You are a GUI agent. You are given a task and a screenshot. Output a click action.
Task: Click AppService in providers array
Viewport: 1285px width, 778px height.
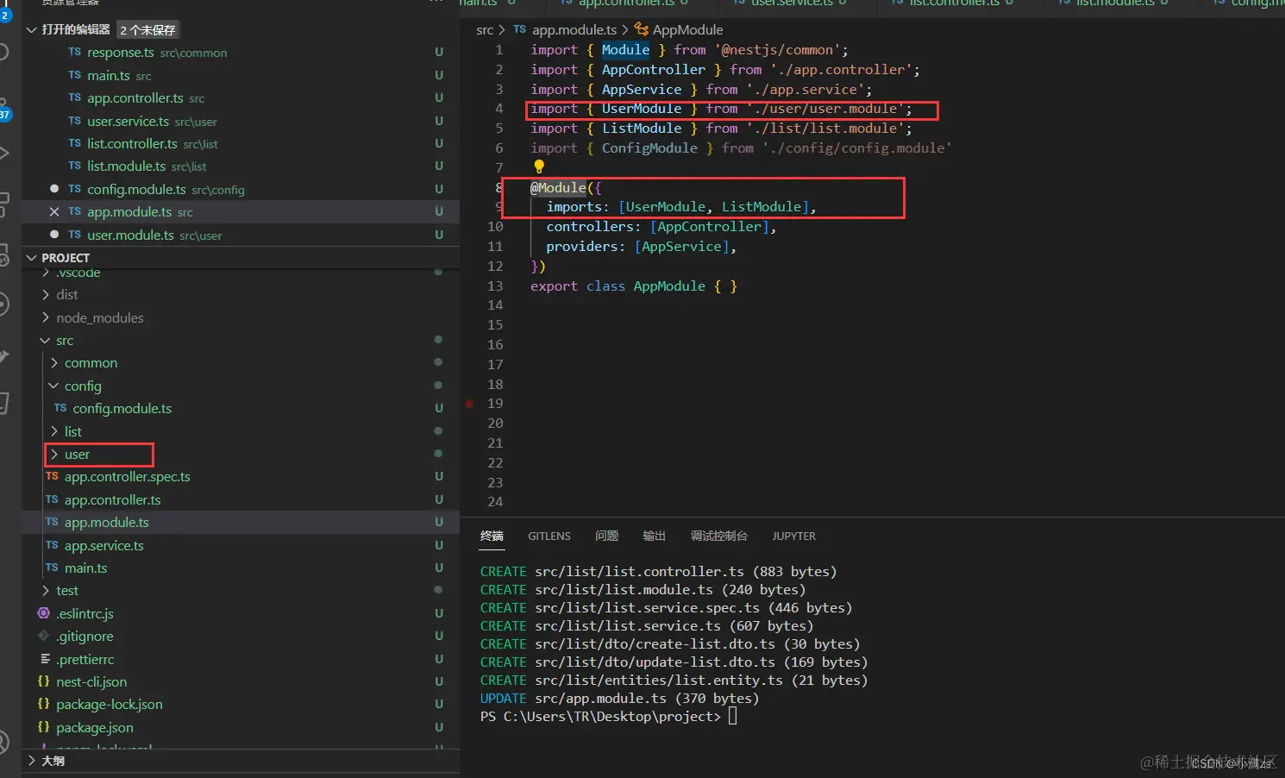click(x=681, y=247)
